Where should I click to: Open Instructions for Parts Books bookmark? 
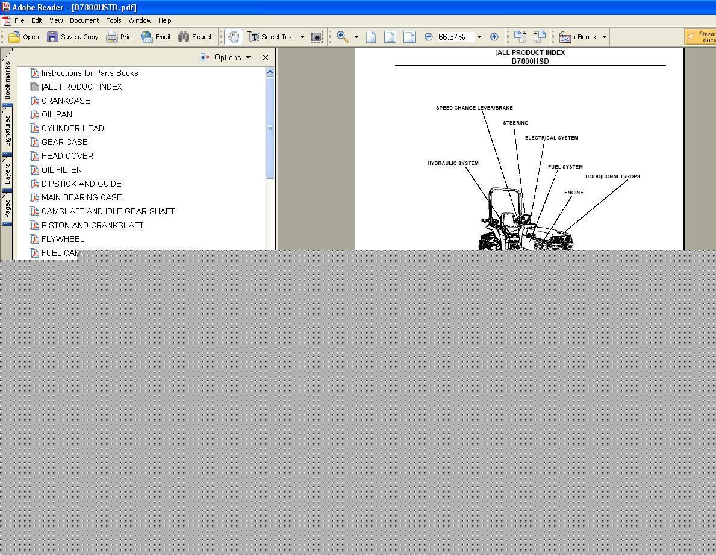(x=90, y=73)
